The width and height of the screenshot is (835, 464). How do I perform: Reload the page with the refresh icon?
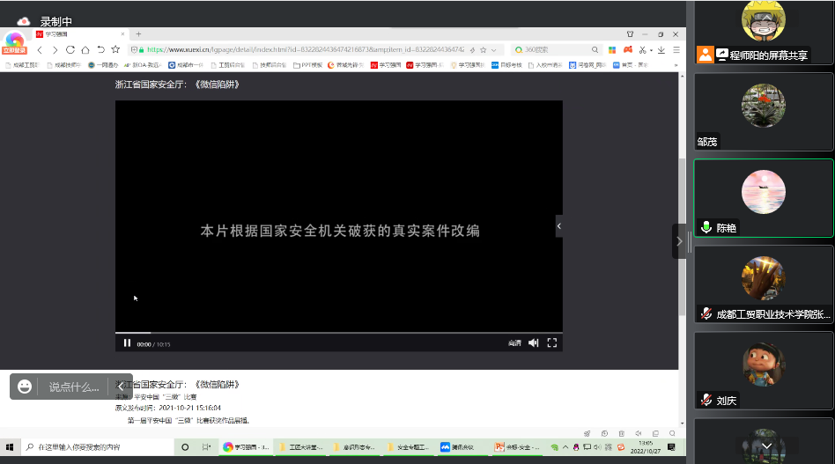[x=70, y=49]
